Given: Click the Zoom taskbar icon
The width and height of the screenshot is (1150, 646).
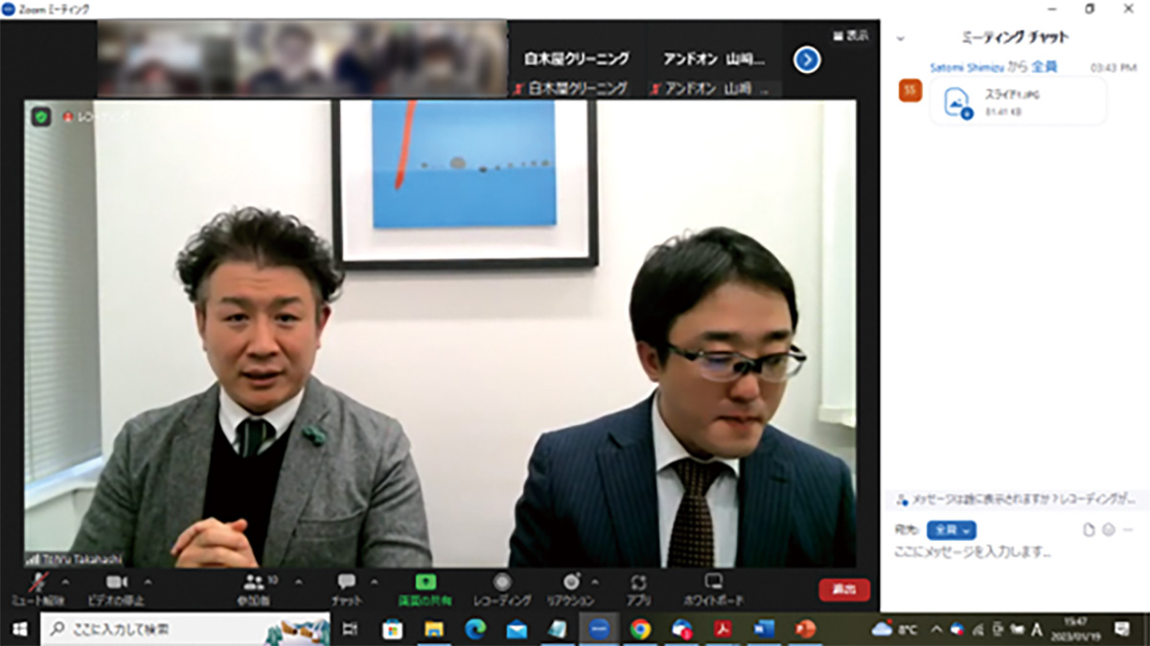Looking at the screenshot, I should [x=600, y=629].
